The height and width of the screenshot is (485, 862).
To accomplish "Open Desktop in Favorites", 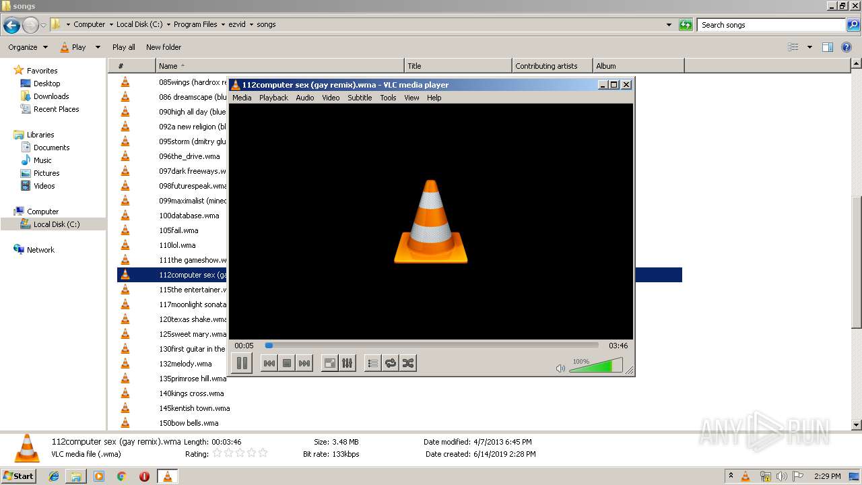I will (x=46, y=84).
